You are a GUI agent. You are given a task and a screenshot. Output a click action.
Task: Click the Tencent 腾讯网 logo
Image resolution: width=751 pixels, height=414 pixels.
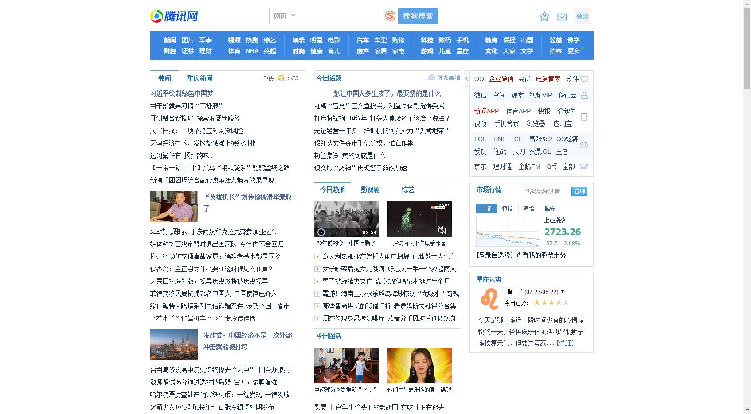tap(174, 16)
